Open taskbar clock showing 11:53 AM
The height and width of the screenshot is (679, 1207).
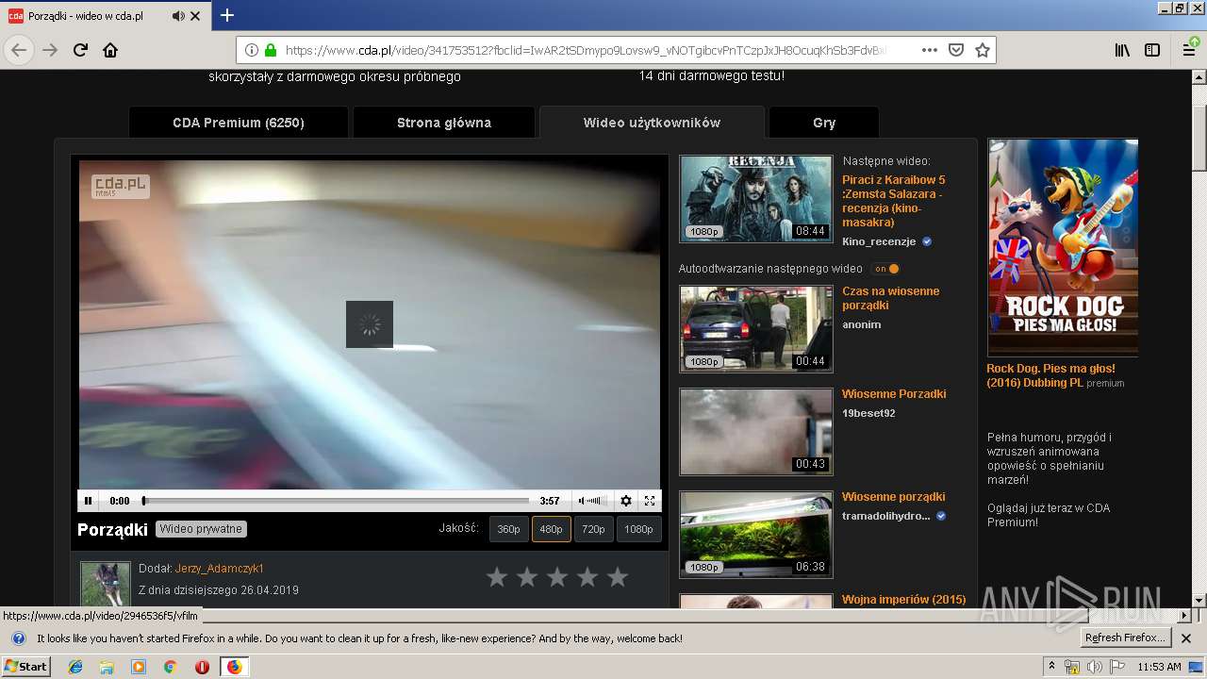click(1159, 667)
